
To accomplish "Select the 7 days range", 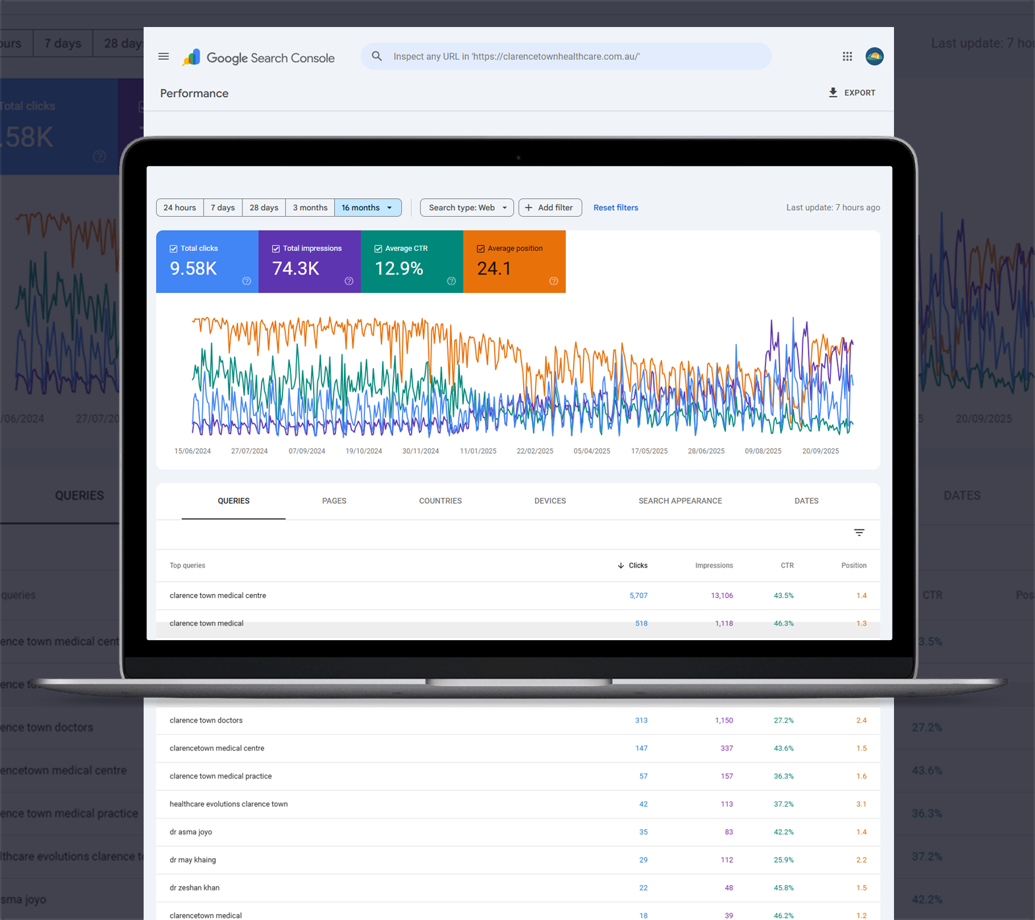I will [x=223, y=207].
